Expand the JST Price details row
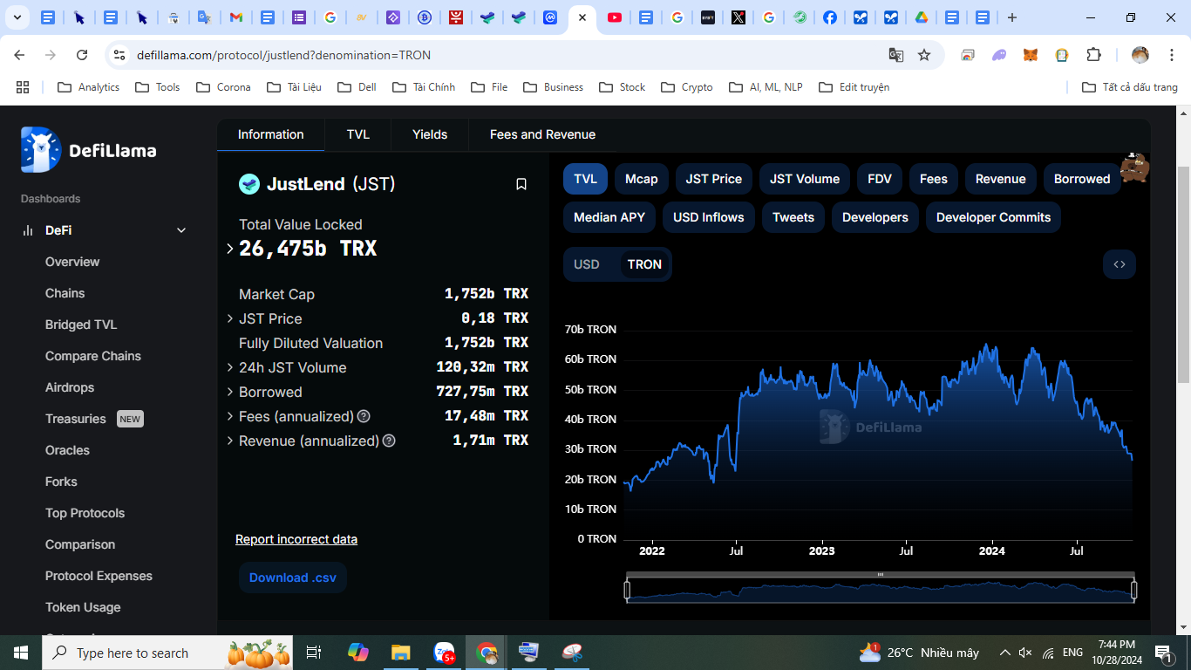The height and width of the screenshot is (670, 1191). (230, 318)
